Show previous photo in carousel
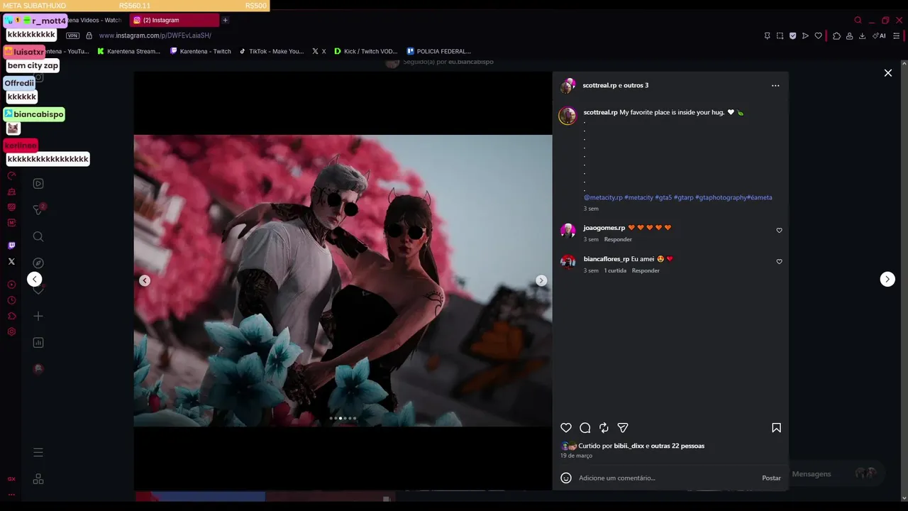The height and width of the screenshot is (511, 908). [145, 280]
